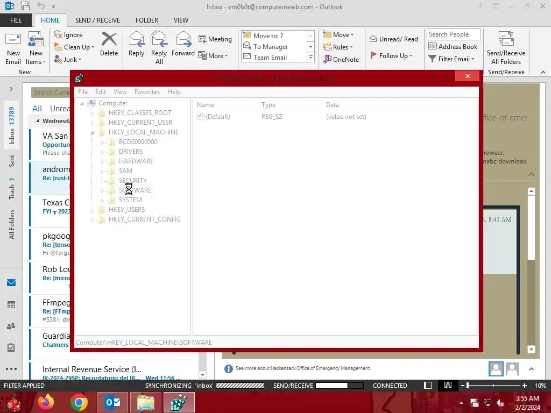Click the Reply icon
This screenshot has height=413, width=551.
136,45
